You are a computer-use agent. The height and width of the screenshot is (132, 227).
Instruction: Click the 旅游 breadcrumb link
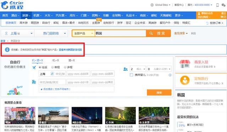click(3, 41)
